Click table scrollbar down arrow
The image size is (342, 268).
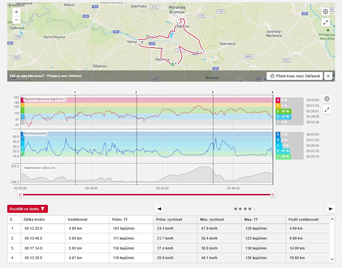tap(332, 259)
